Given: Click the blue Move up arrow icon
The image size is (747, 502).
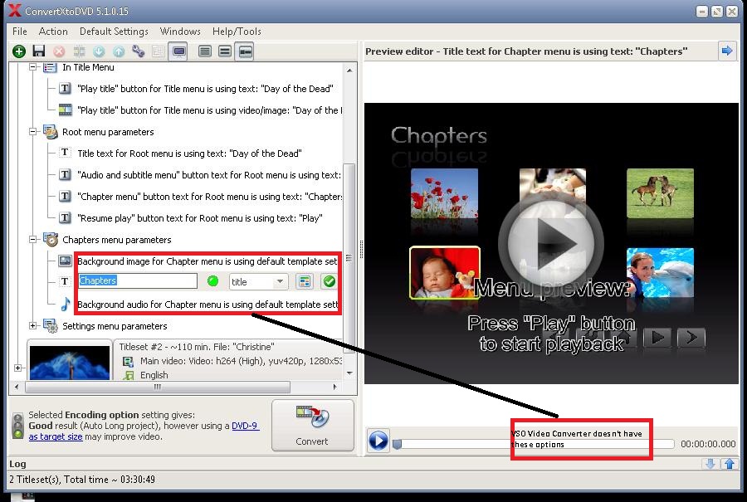Looking at the screenshot, I should click(x=119, y=51).
